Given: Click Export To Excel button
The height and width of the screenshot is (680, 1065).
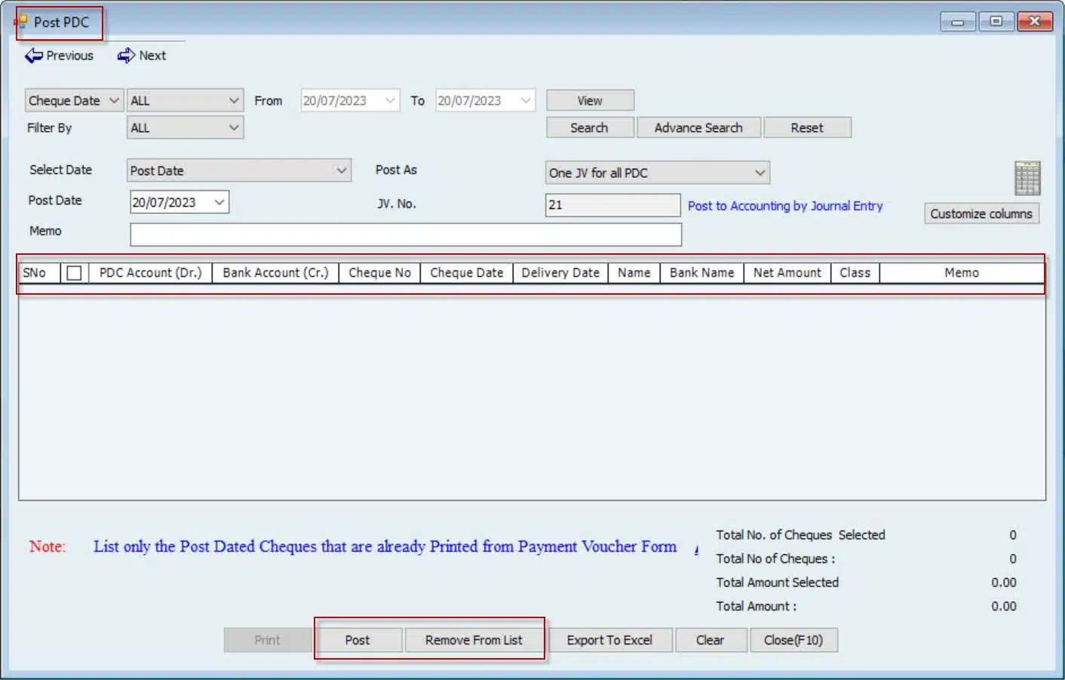Looking at the screenshot, I should click(x=609, y=640).
